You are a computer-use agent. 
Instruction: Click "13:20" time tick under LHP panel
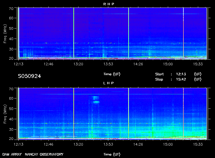click(78, 145)
